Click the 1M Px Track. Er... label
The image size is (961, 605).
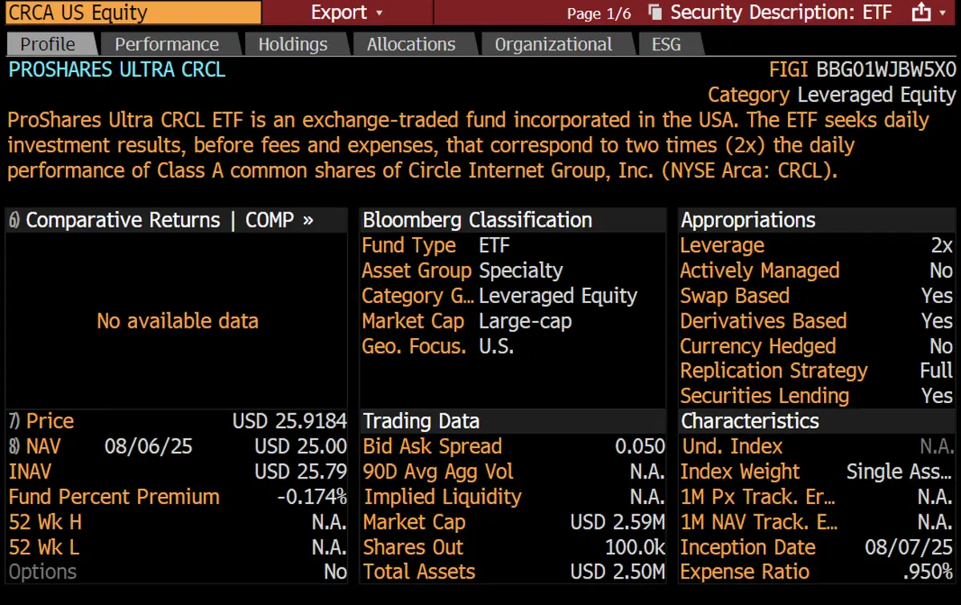(758, 497)
